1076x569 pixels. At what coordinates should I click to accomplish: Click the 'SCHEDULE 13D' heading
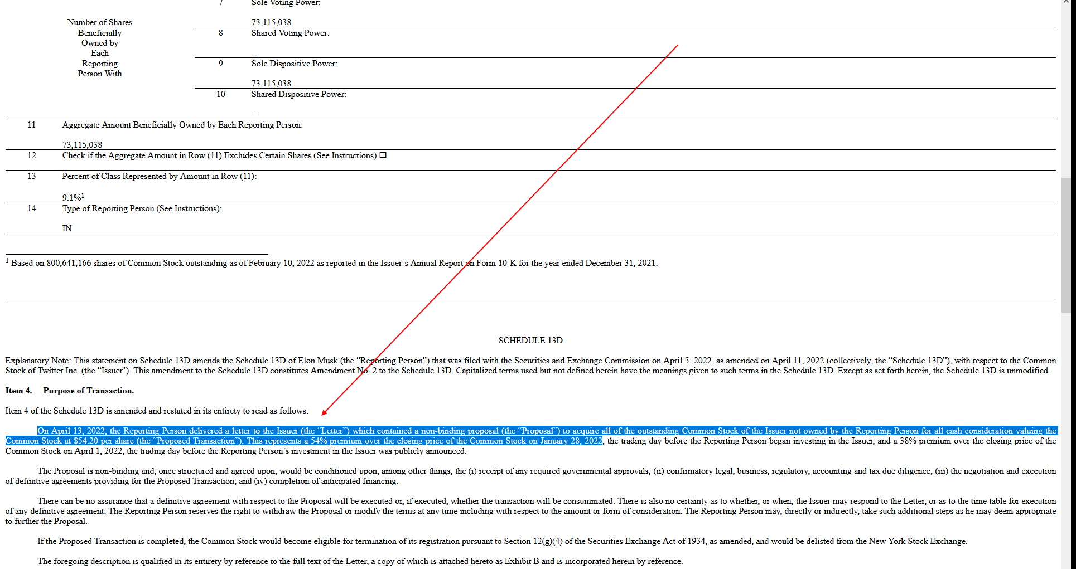[530, 341]
